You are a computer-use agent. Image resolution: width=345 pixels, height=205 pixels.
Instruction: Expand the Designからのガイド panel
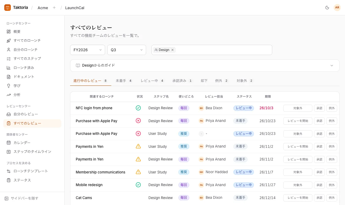[x=205, y=66]
